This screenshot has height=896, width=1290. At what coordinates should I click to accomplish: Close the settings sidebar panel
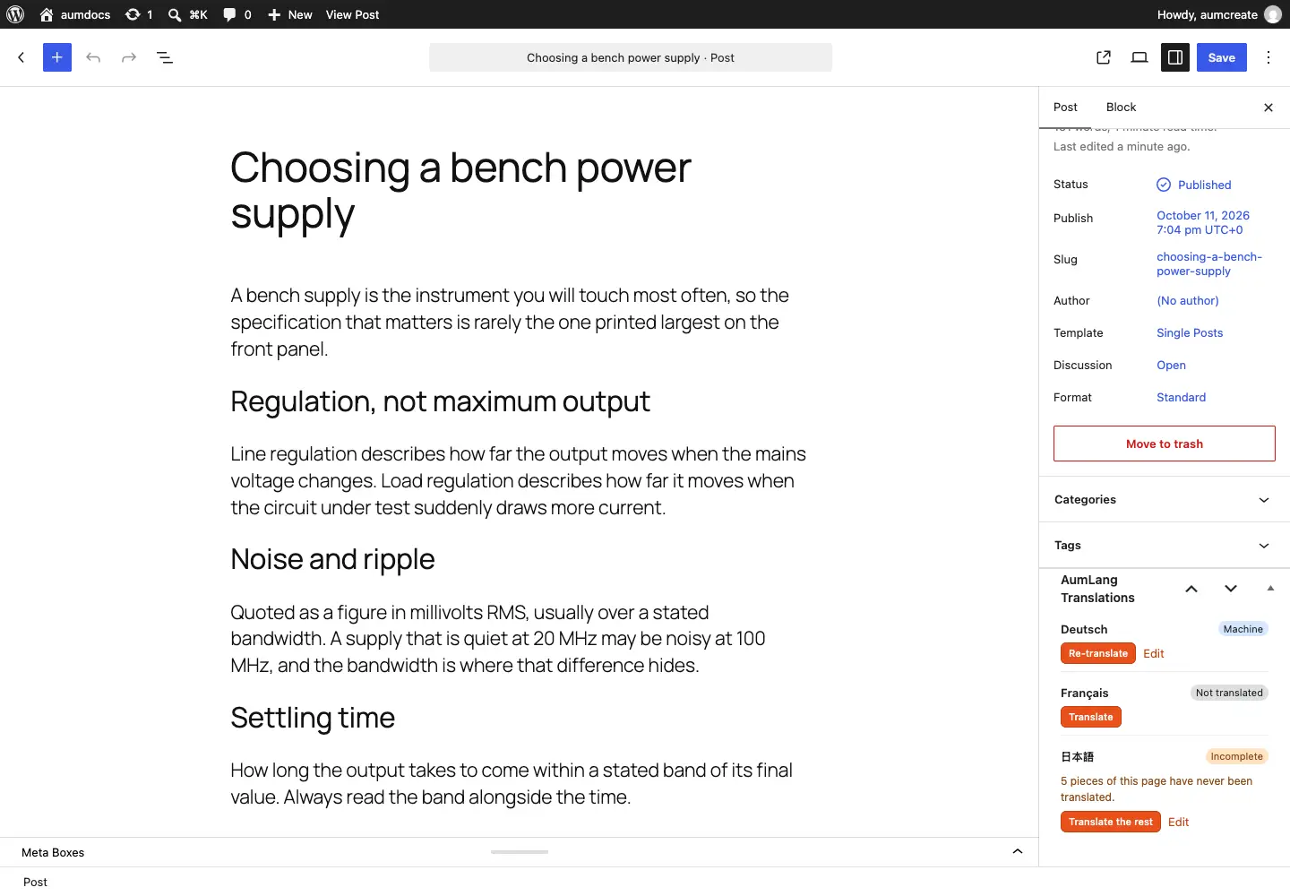point(1268,108)
